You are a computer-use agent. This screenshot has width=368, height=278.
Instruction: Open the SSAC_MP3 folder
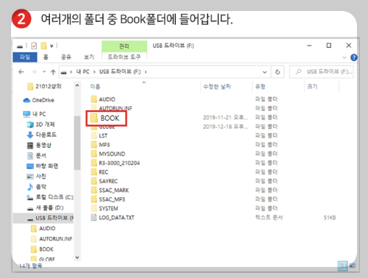tap(108, 199)
